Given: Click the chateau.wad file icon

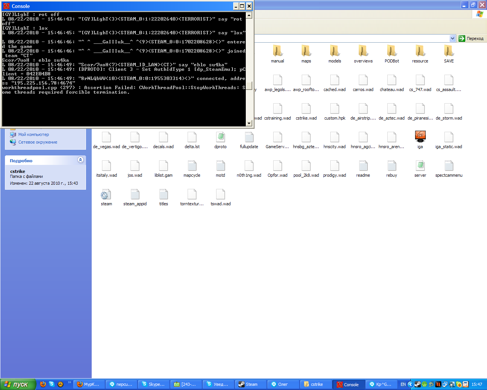Looking at the screenshot, I should tap(392, 80).
